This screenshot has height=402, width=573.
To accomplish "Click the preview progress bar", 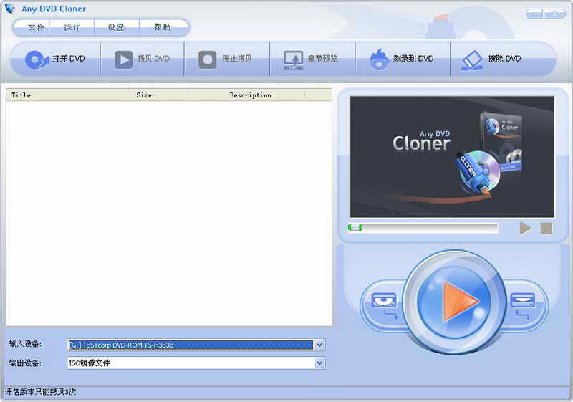I will point(423,228).
